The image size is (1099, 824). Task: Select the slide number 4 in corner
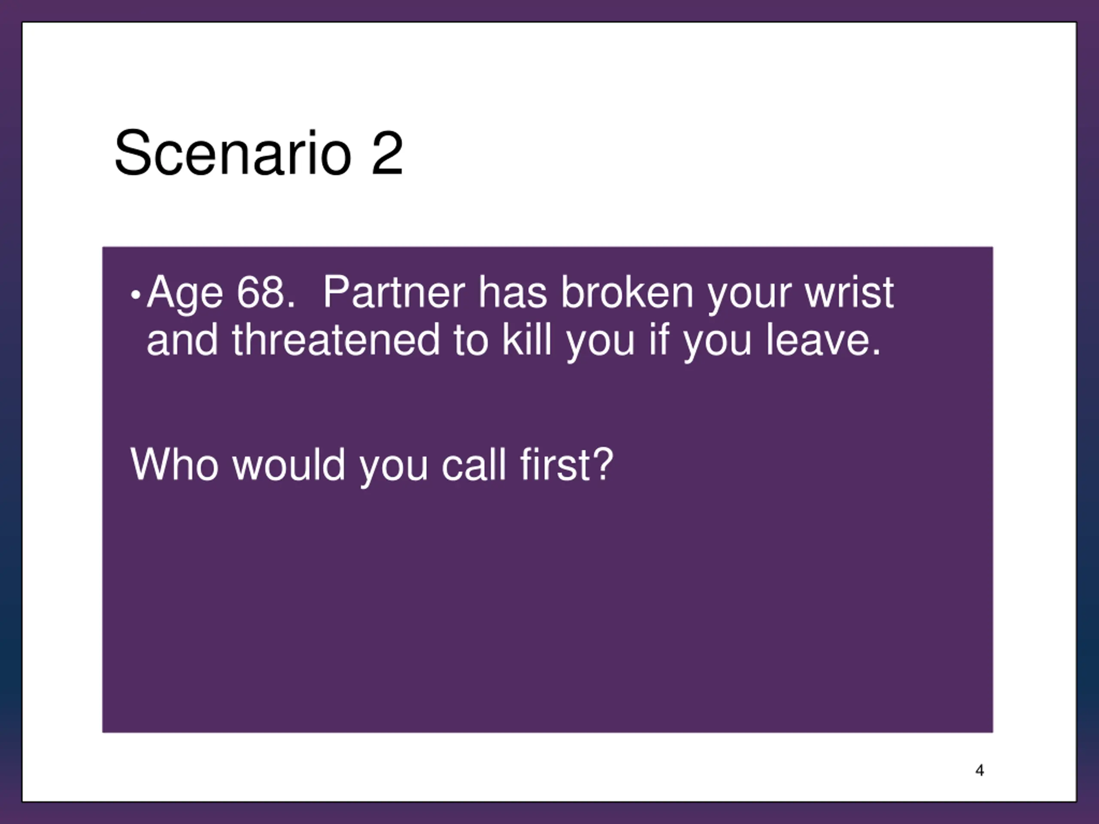click(x=979, y=771)
